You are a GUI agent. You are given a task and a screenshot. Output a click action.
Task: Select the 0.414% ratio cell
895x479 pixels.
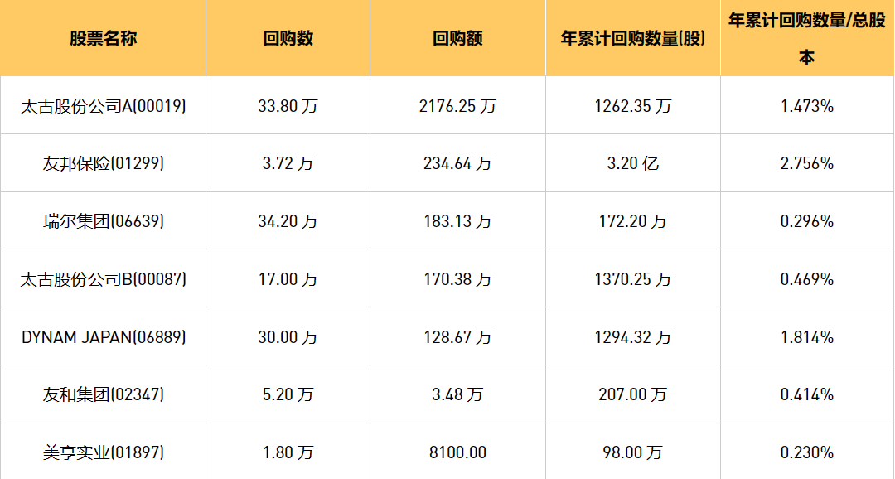point(806,395)
